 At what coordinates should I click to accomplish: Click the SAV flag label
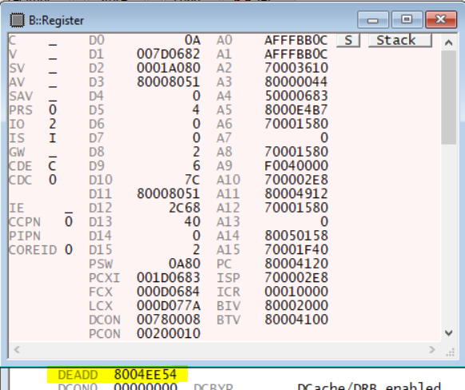click(x=21, y=96)
